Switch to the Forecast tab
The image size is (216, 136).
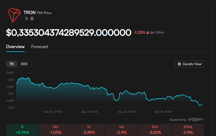coord(40,47)
